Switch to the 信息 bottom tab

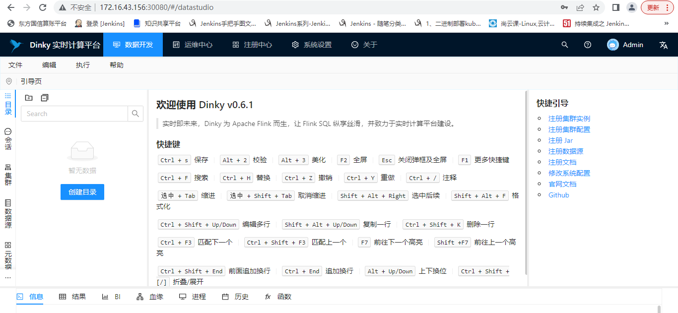[x=30, y=297]
